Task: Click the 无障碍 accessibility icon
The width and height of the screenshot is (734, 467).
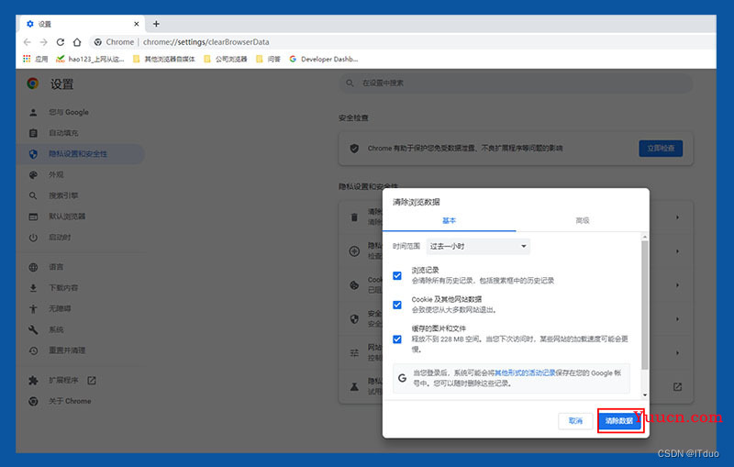Action: click(x=33, y=309)
